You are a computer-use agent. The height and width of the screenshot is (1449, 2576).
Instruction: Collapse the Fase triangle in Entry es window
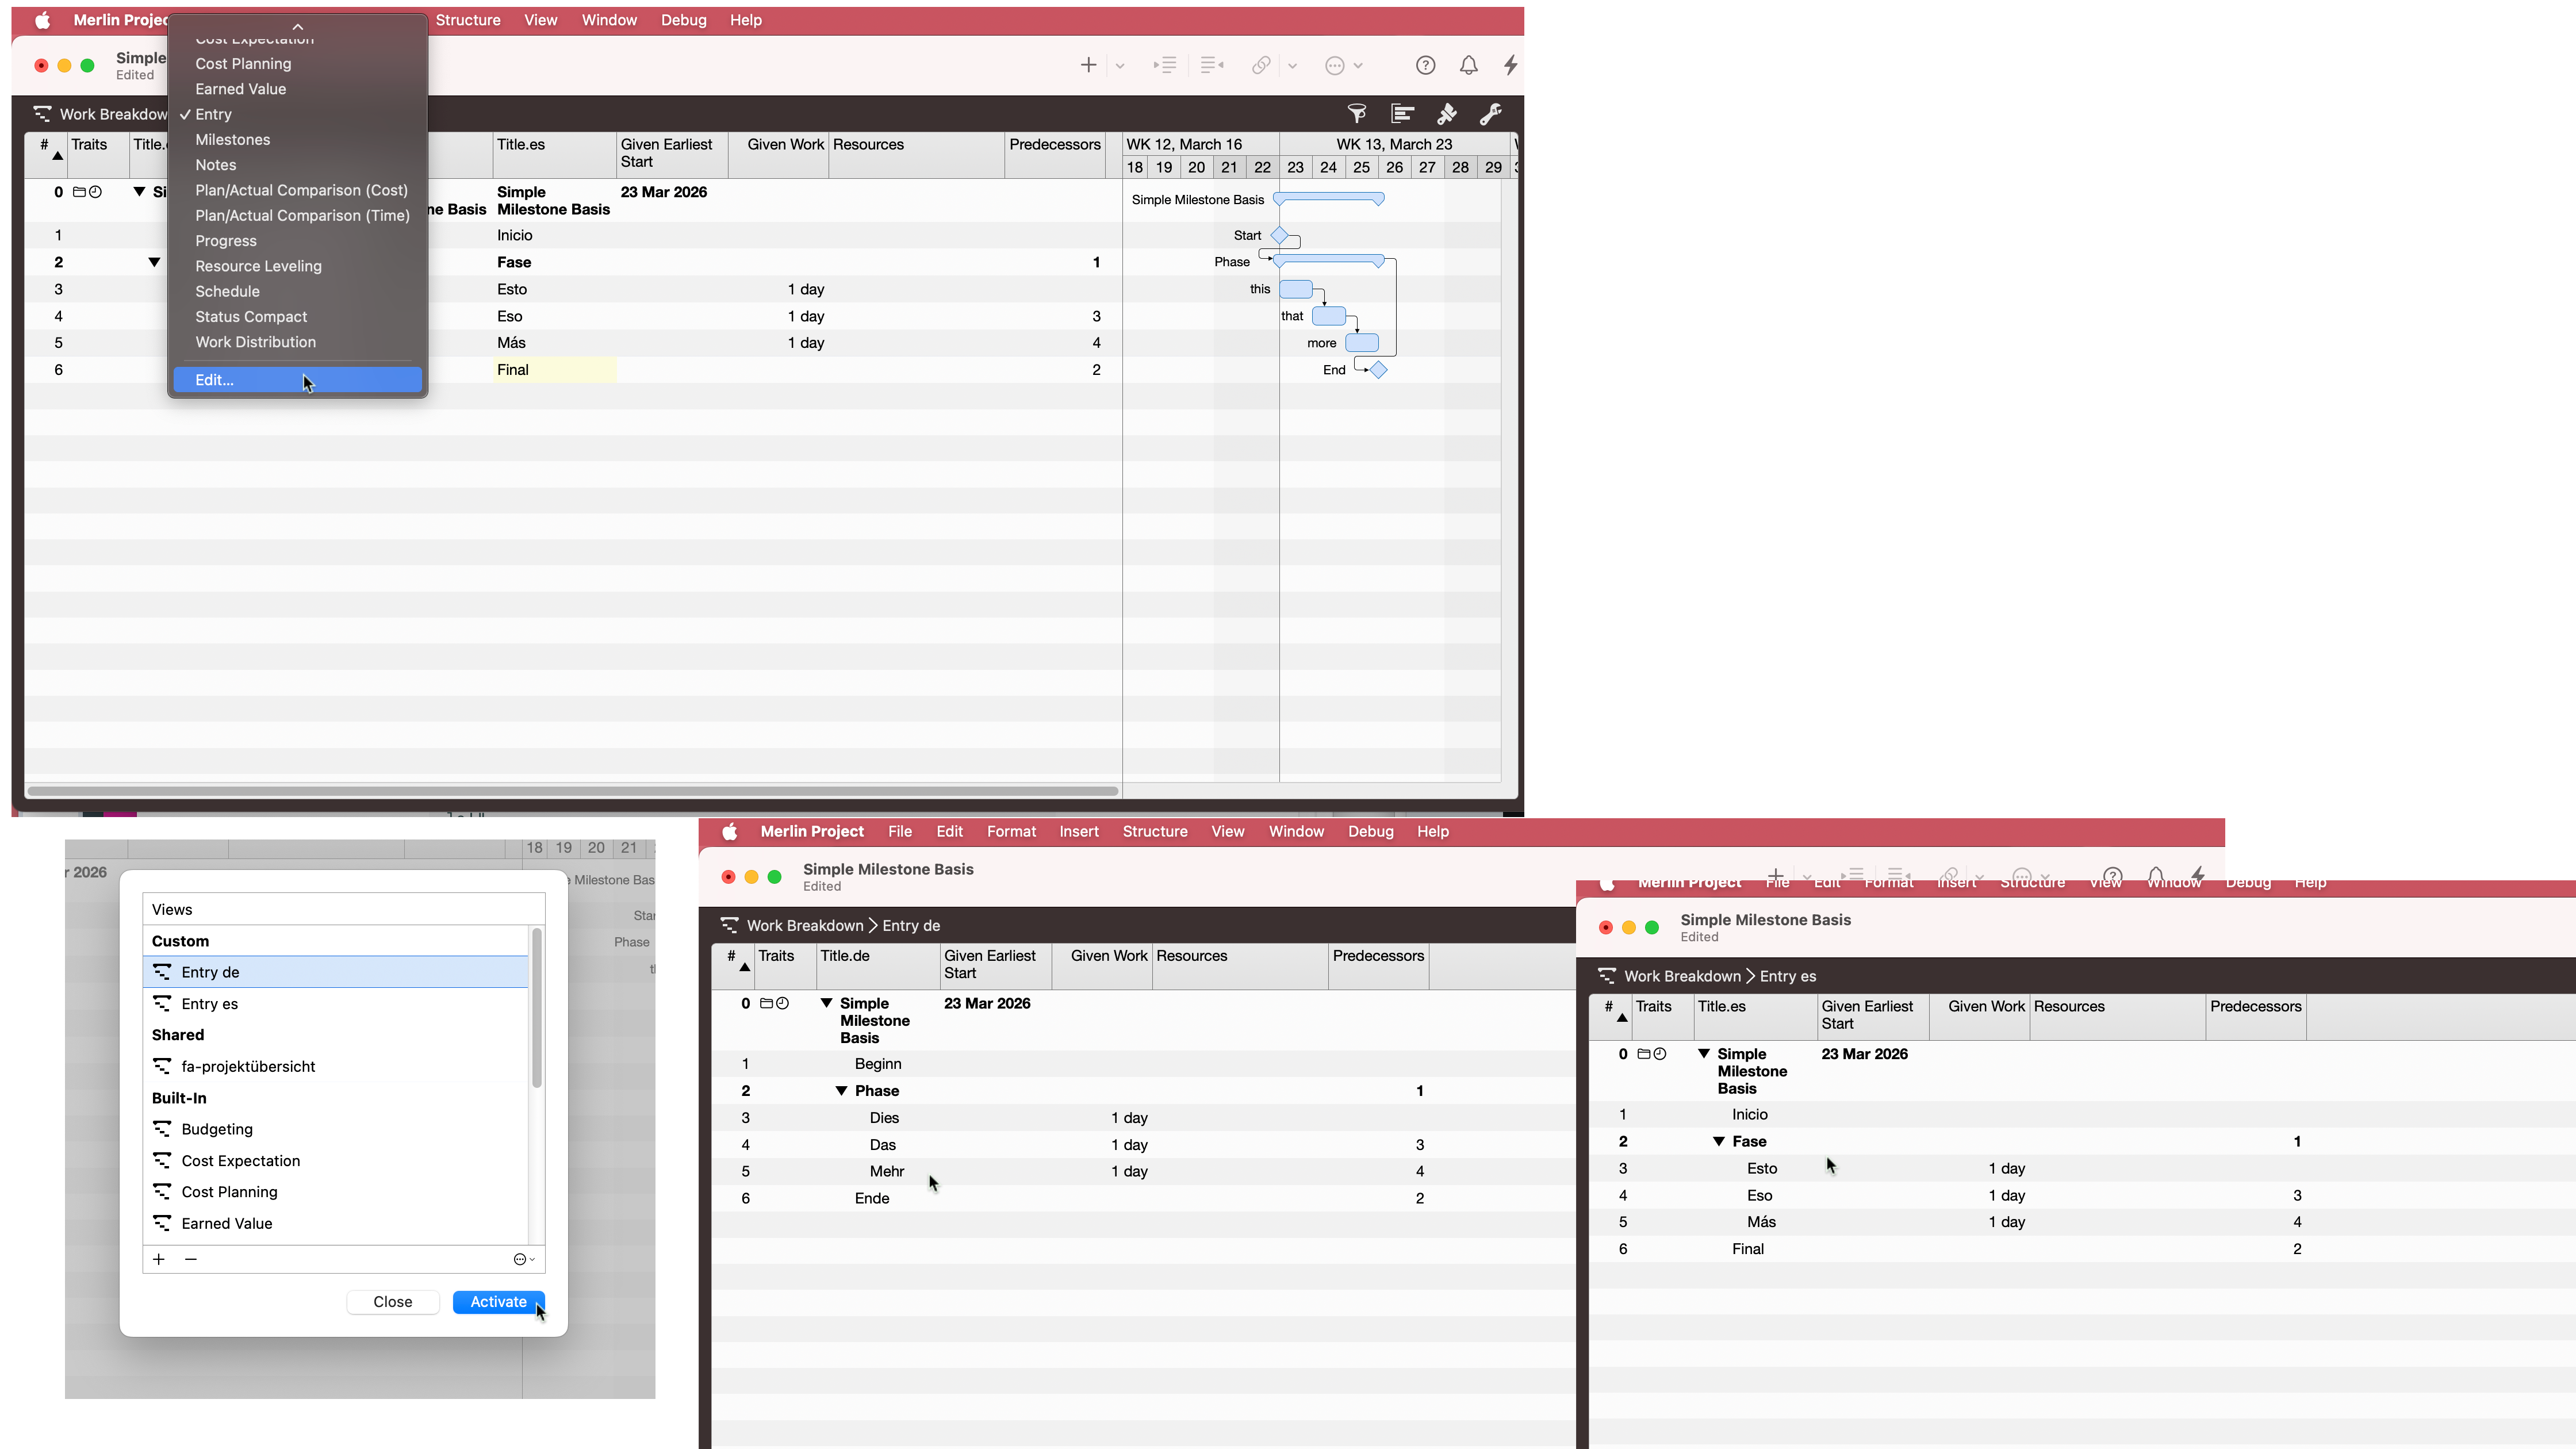pos(1718,1141)
